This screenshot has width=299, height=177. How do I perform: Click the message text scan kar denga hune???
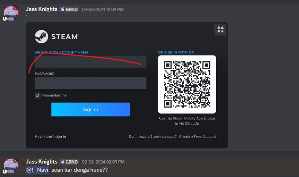[x=80, y=170]
